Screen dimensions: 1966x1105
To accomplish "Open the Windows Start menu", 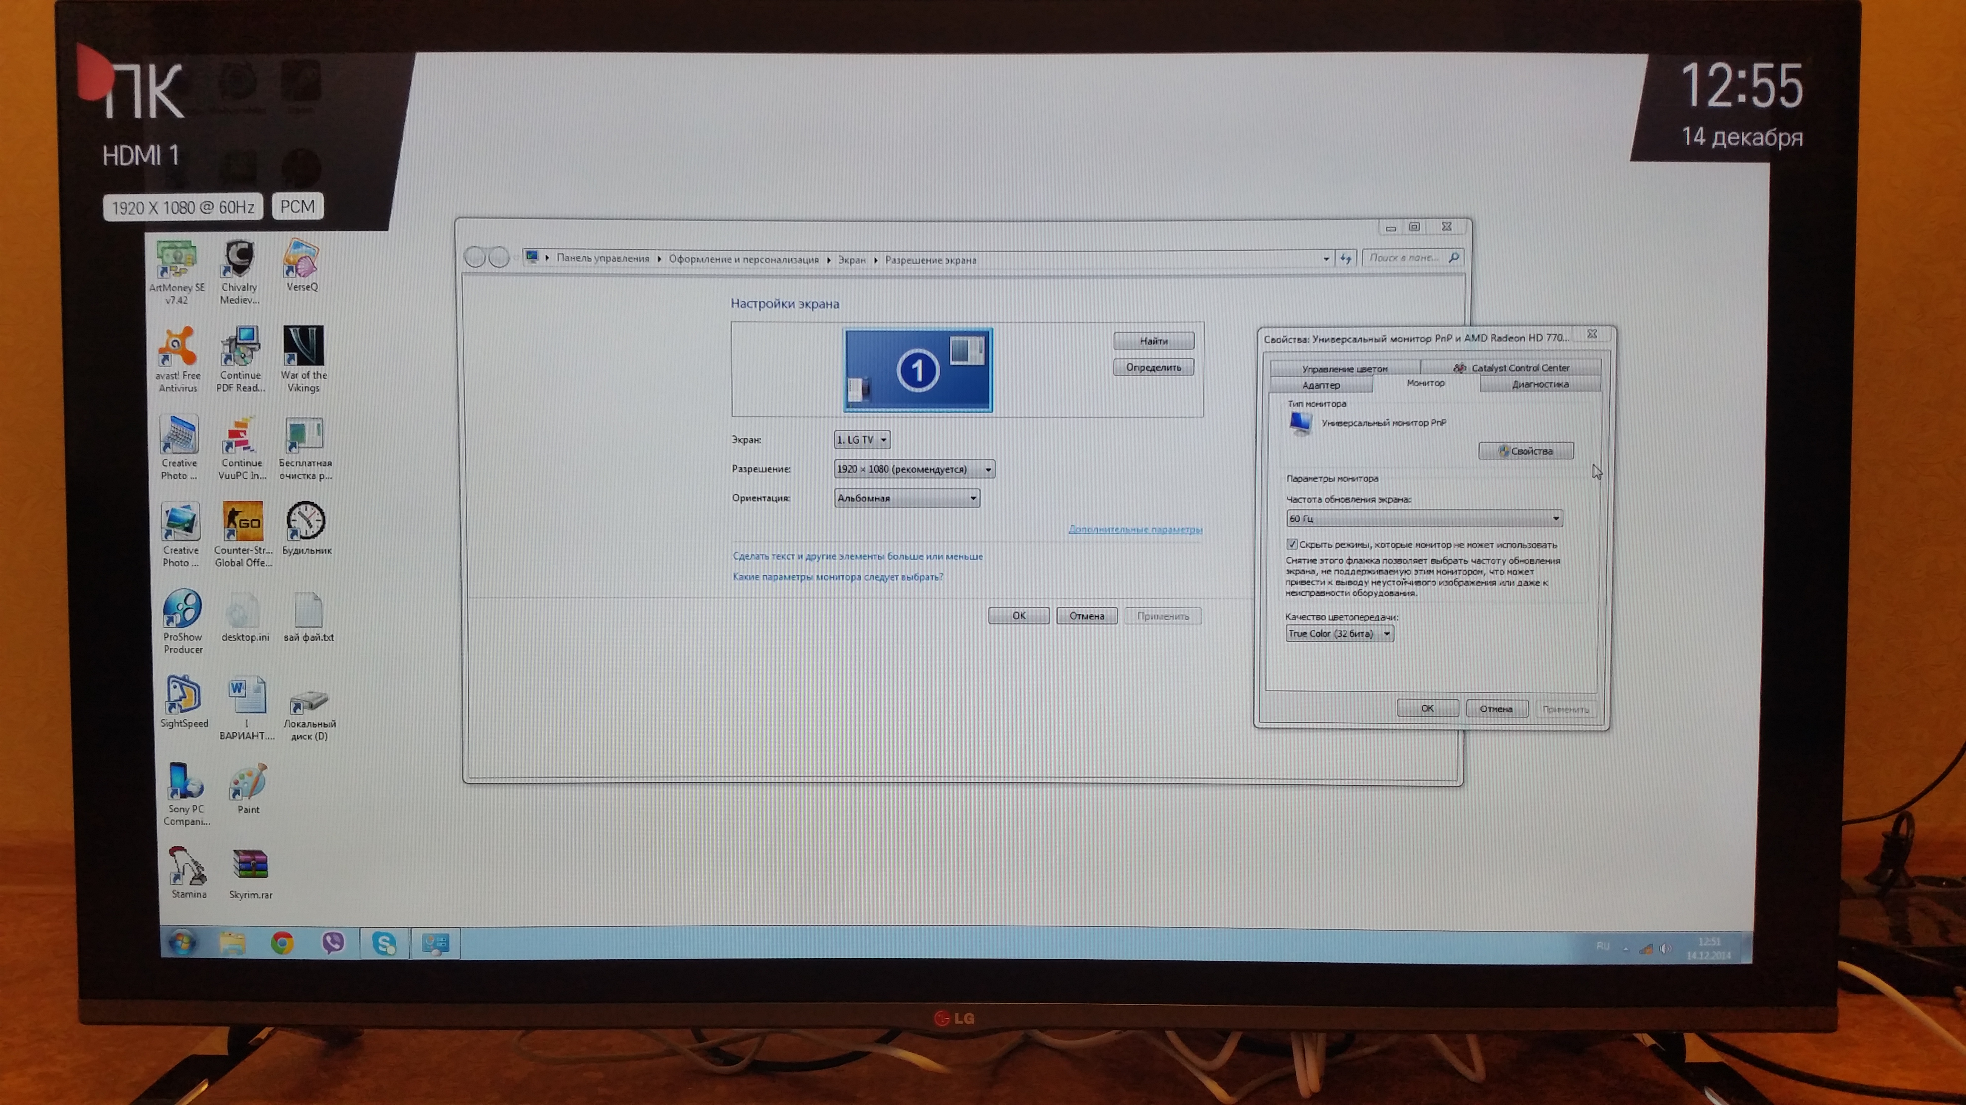I will [182, 943].
